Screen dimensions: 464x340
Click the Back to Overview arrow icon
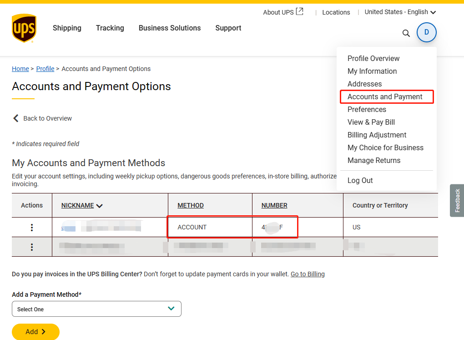(15, 118)
